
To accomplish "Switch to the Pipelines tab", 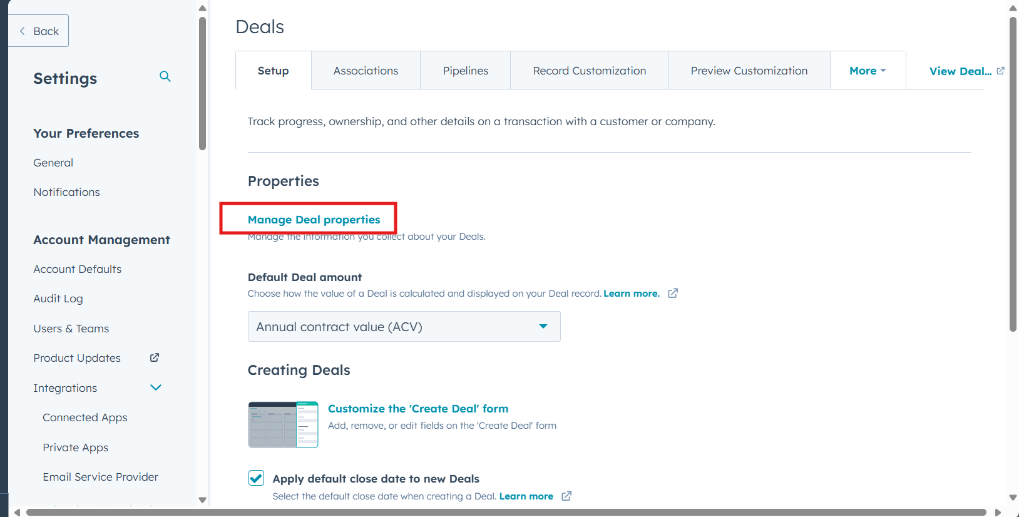I will click(x=465, y=71).
